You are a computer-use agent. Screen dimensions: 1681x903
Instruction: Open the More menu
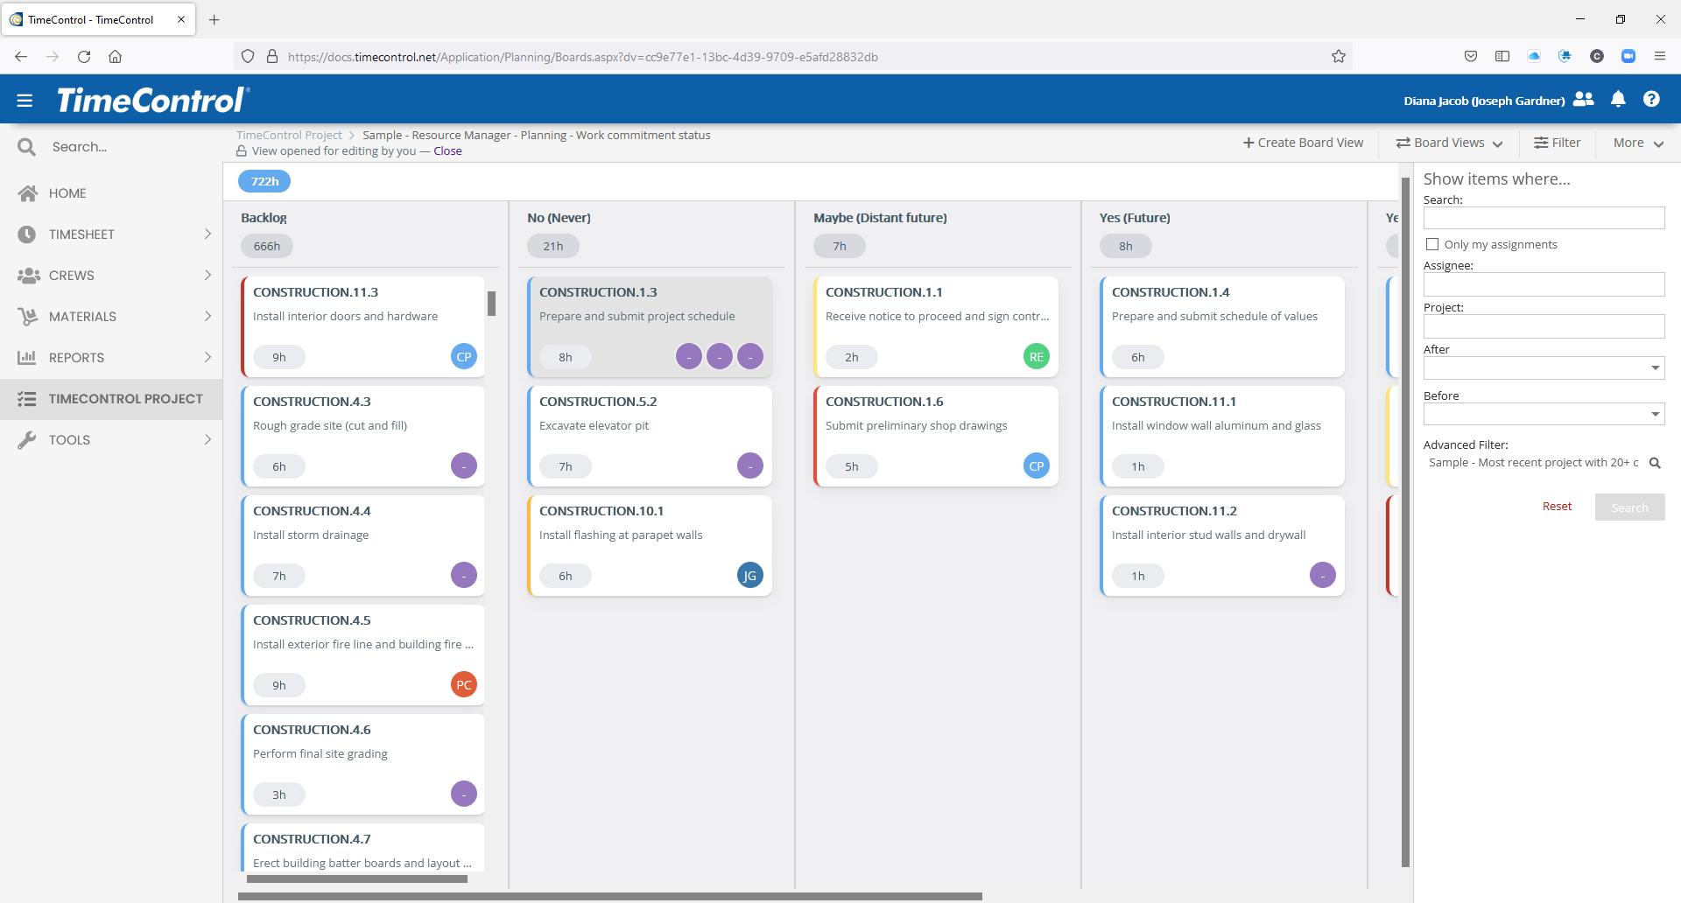[1636, 143]
